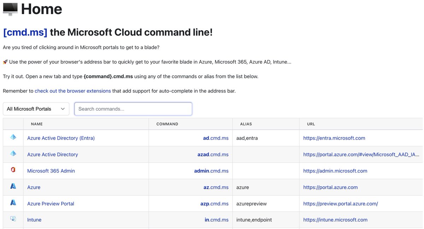Open the https://preview.portal.azure.com/ URL
The image size is (424, 229).
(x=341, y=204)
